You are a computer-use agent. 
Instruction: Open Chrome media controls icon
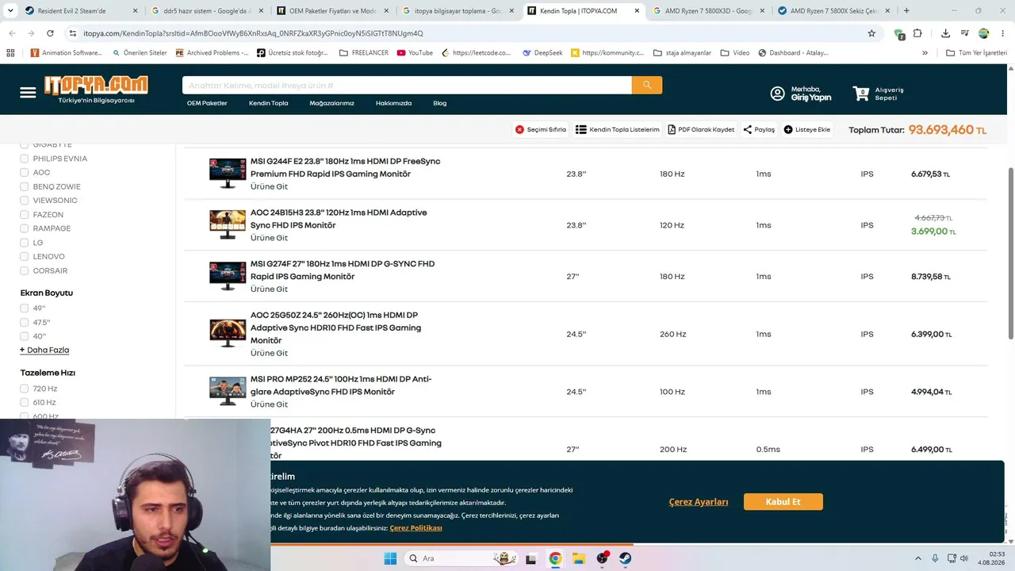[964, 33]
